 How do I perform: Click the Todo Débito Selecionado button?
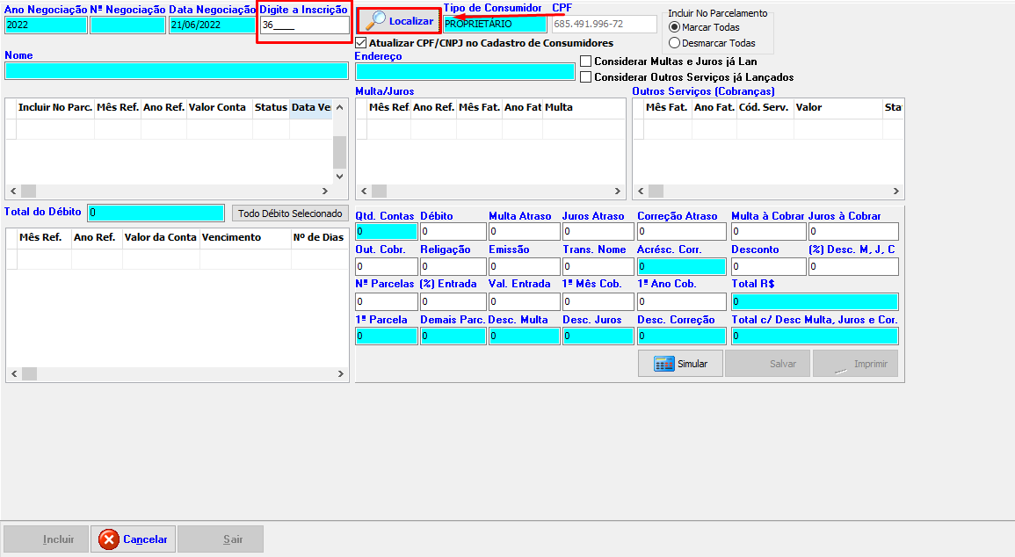(x=290, y=213)
